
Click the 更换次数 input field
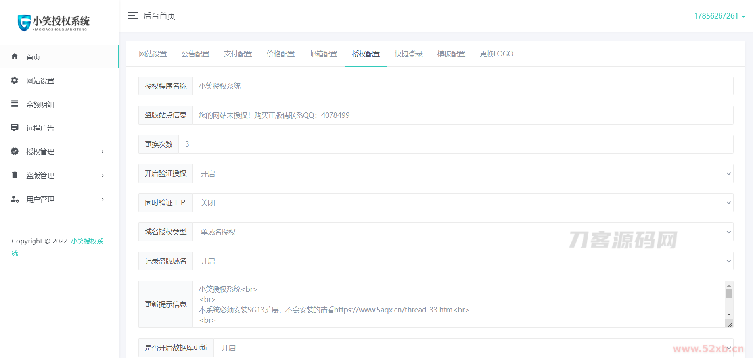[455, 144]
